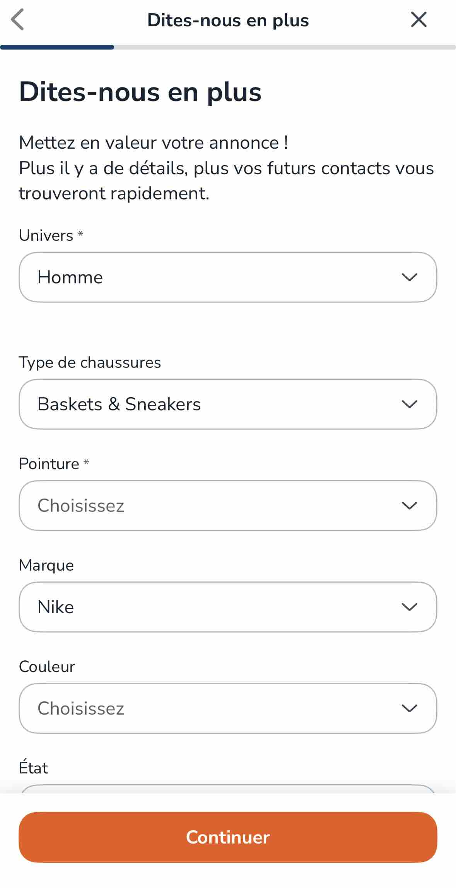Click the large Dites-nous en plus heading
Image resolution: width=456 pixels, height=888 pixels.
point(140,92)
